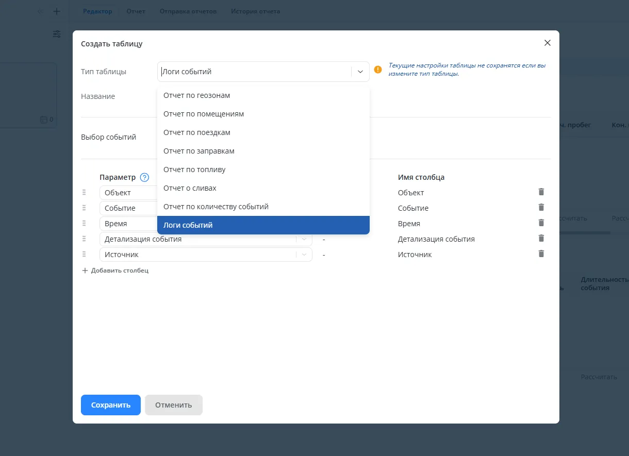Collapse the Тип таблицы dropdown arrow
Screen dimensions: 629x456
pyautogui.click(x=360, y=72)
